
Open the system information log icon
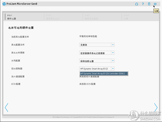149,4
